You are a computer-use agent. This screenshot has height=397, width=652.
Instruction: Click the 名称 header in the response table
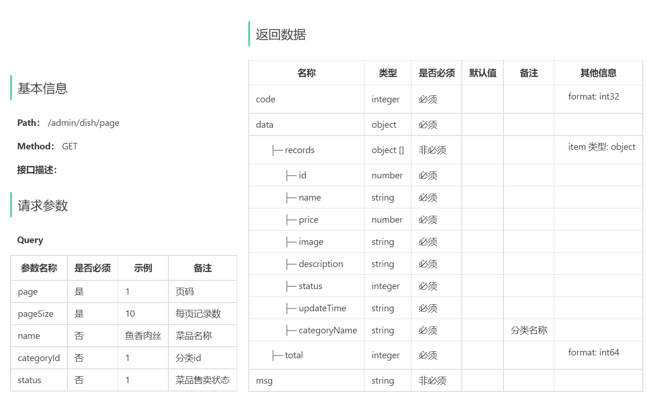[306, 73]
